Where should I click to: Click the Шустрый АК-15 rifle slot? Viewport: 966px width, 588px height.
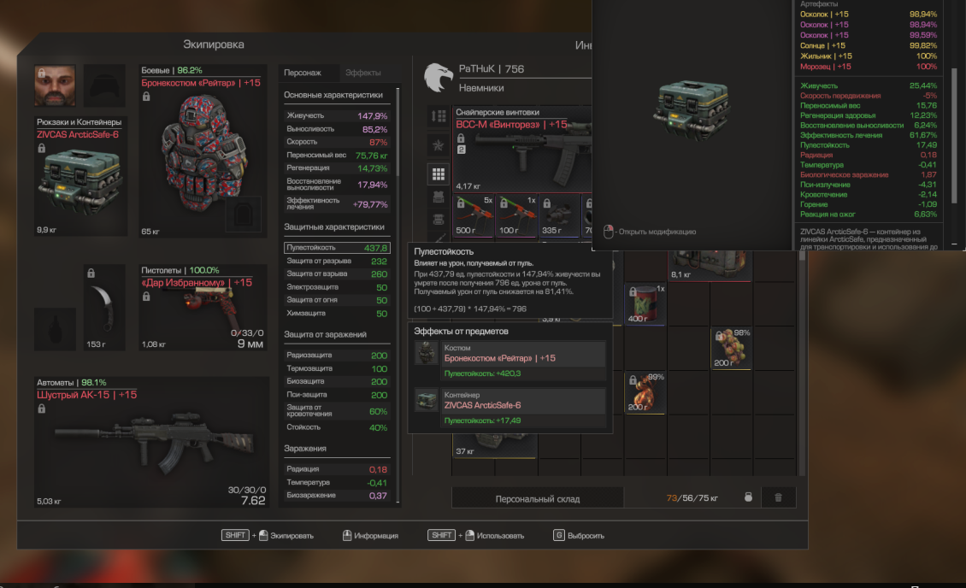(x=151, y=442)
